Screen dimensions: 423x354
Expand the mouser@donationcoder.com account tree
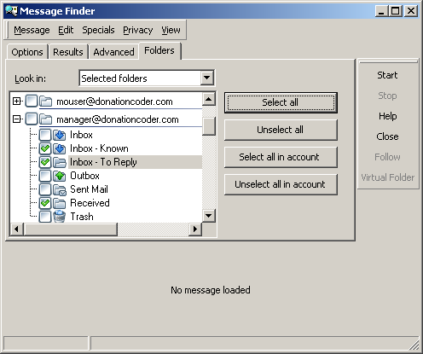17,102
